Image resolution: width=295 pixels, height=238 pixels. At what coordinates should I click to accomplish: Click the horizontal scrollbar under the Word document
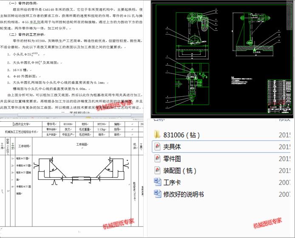pyautogui.click(x=74, y=115)
